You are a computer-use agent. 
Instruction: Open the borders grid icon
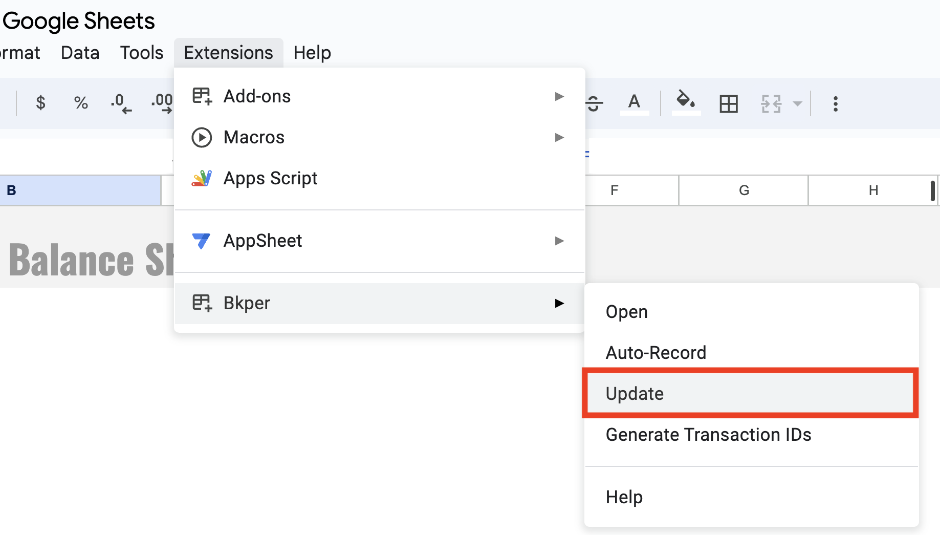click(728, 103)
